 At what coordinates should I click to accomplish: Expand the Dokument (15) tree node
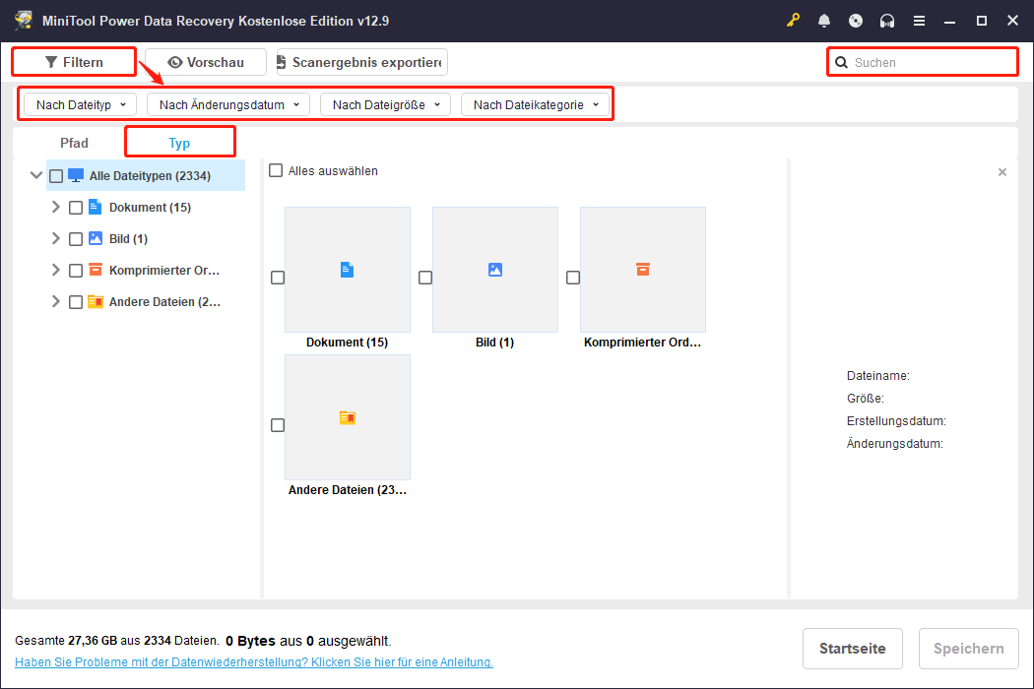(x=55, y=207)
